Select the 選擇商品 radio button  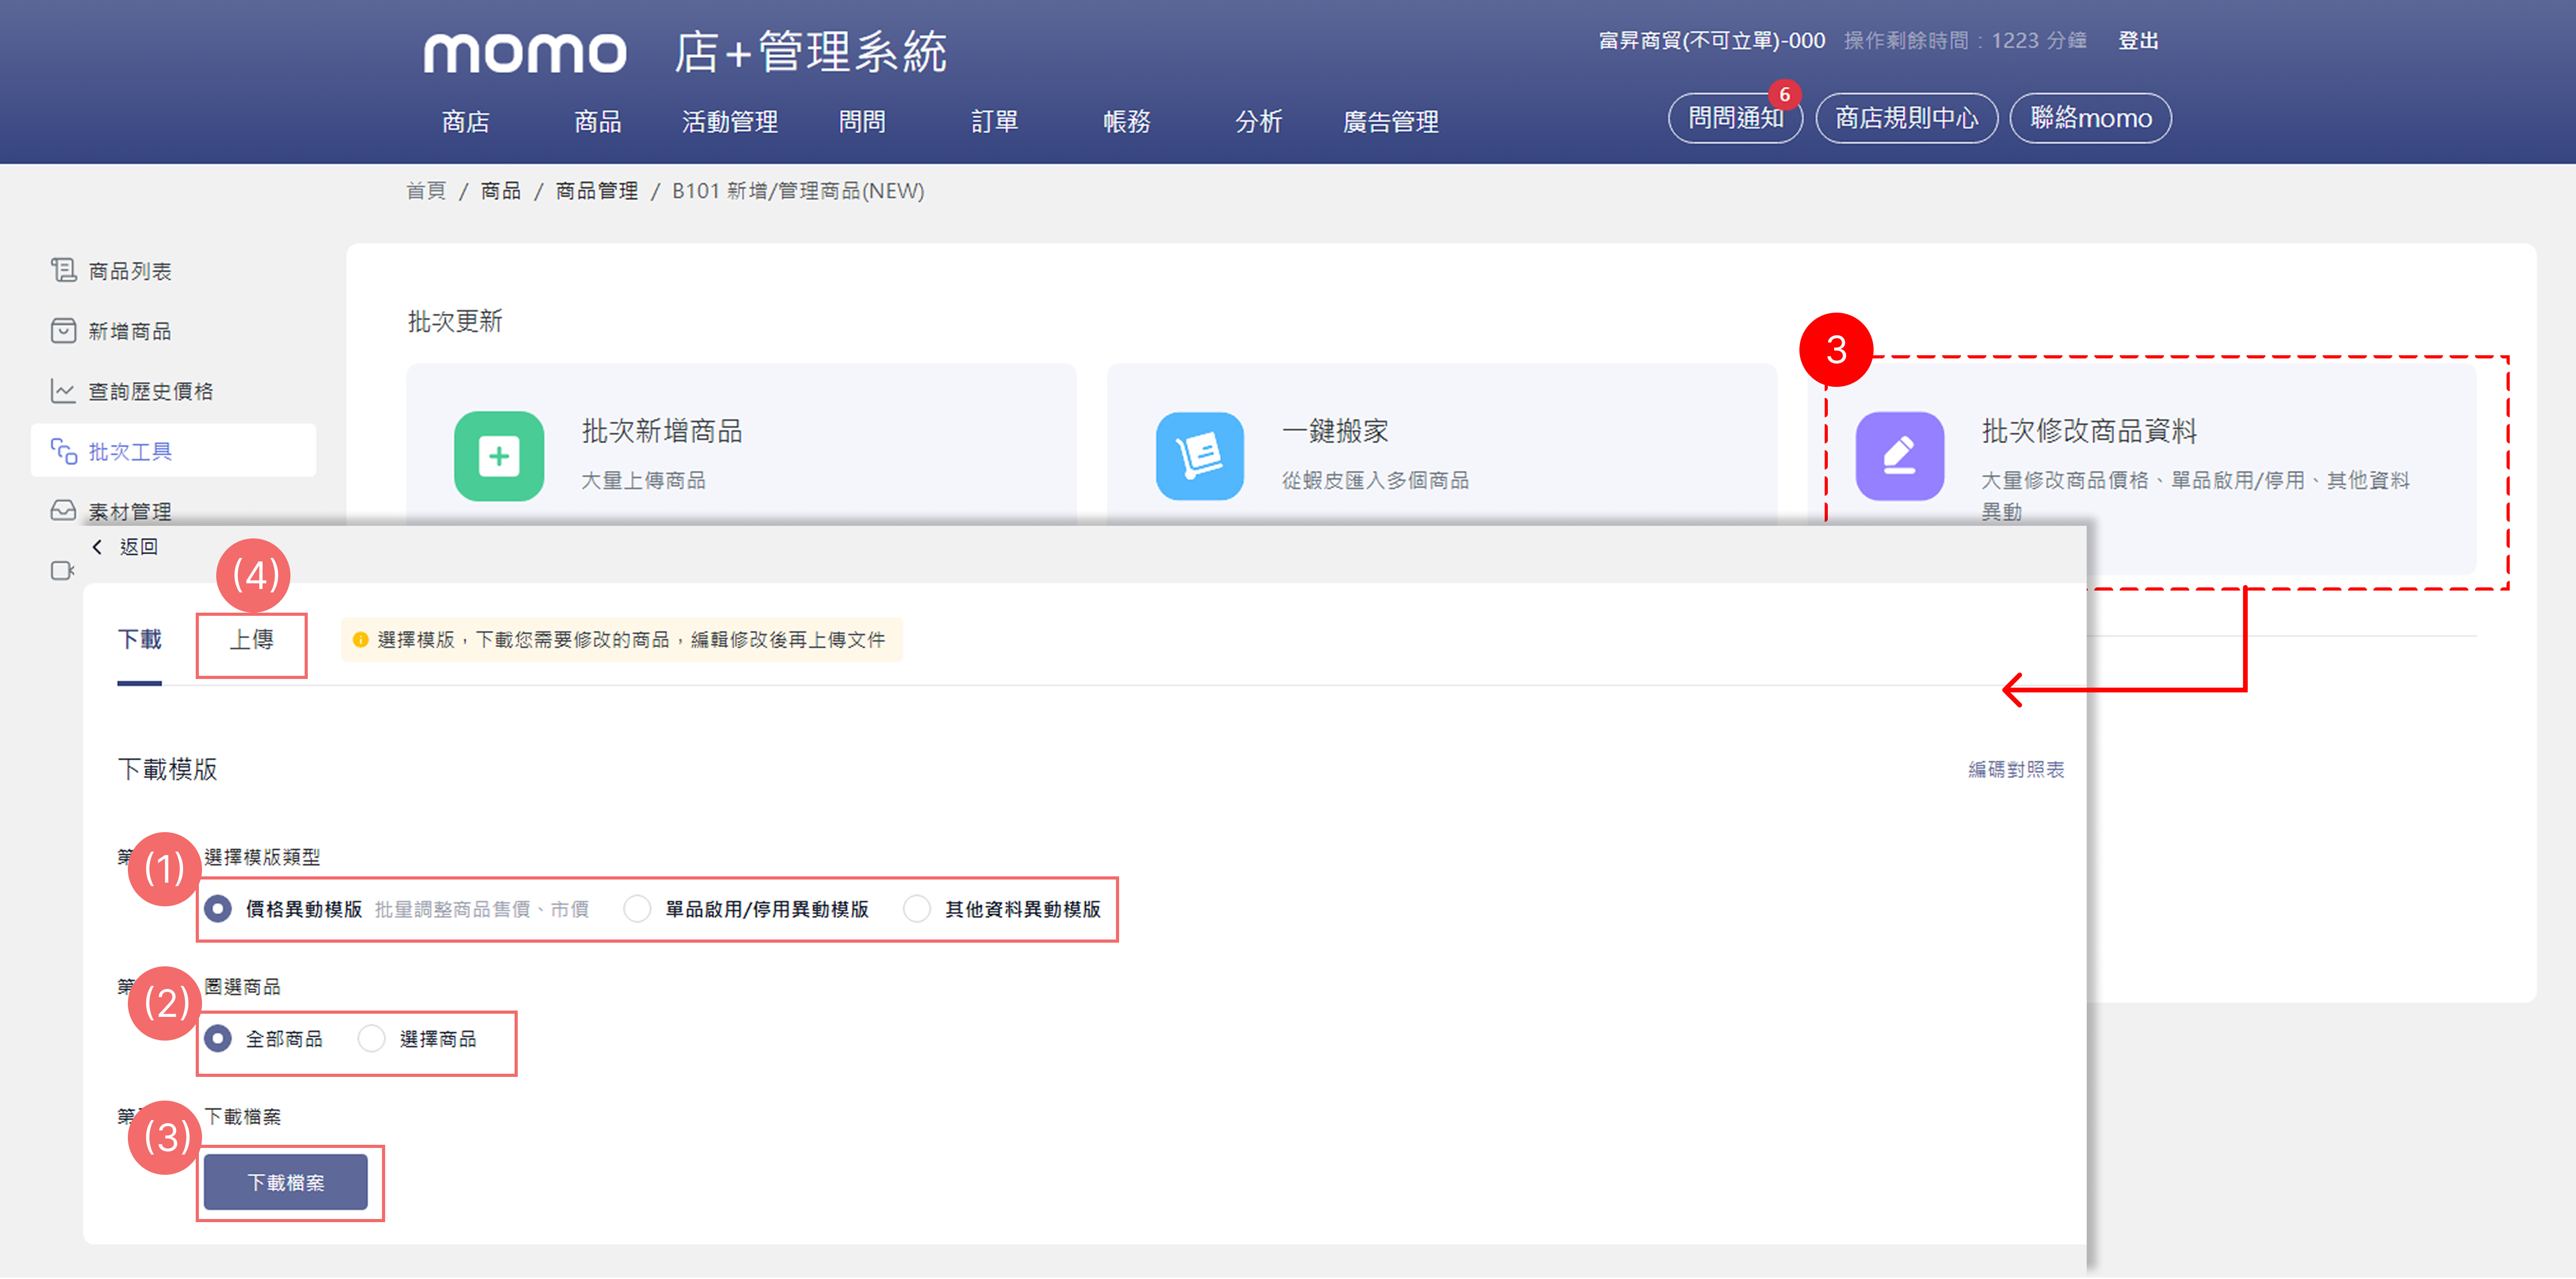[371, 1039]
